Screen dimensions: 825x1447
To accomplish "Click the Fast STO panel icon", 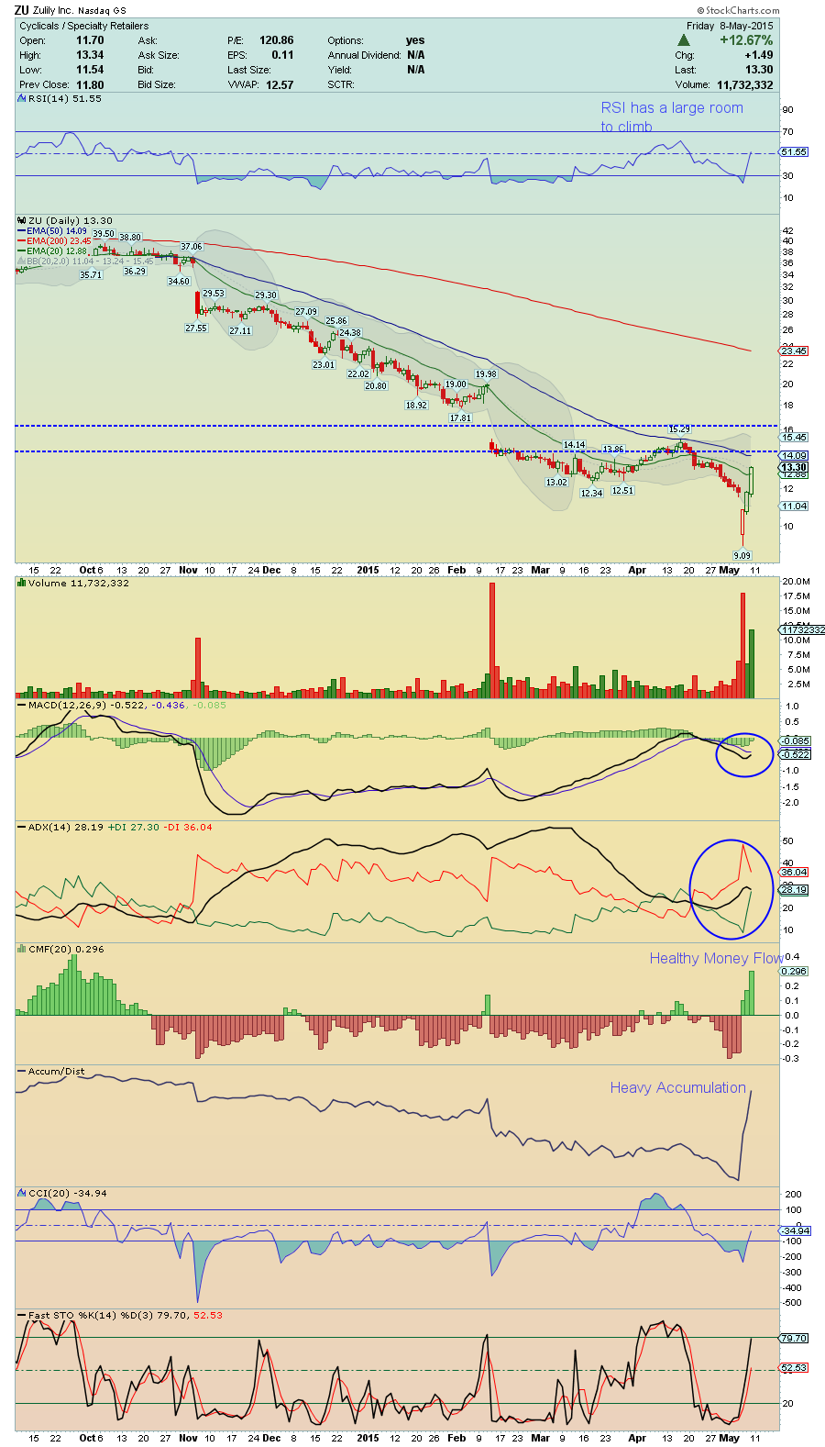I will coord(22,1315).
